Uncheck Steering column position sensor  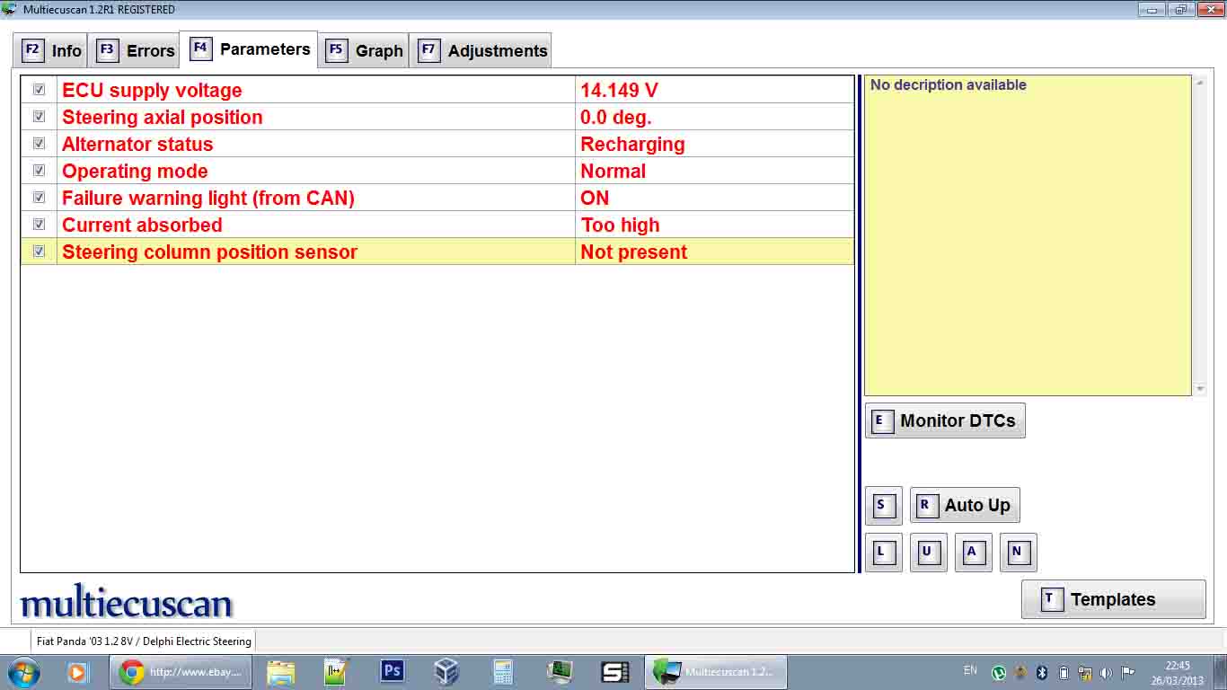point(39,252)
